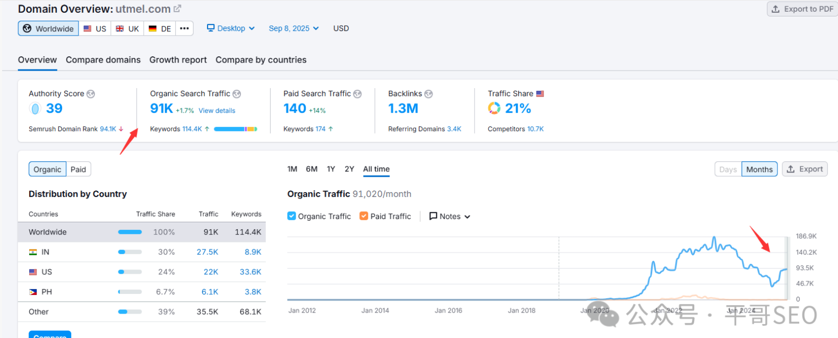Open the Compare domains tab
The height and width of the screenshot is (338, 838).
(x=103, y=60)
